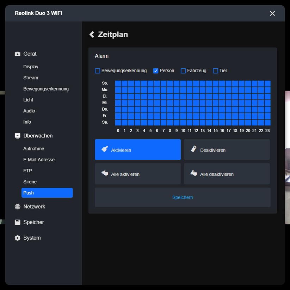290x290 pixels.
Task: Open System via its gear icon
Action: pos(17,238)
